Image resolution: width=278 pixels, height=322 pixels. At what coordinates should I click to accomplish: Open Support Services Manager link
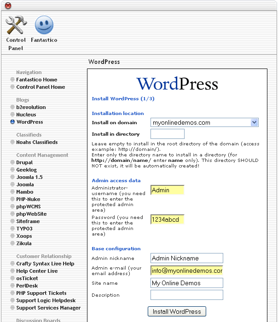click(x=48, y=308)
